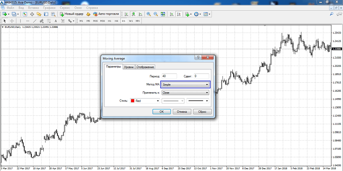This screenshot has height=171, width=343.
Task: Switch to the Уровни tab
Action: [x=129, y=67]
